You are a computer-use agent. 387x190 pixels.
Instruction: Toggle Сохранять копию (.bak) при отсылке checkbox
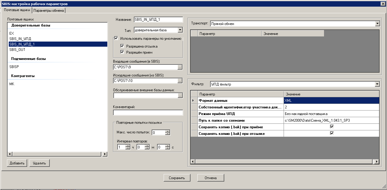[332, 133]
